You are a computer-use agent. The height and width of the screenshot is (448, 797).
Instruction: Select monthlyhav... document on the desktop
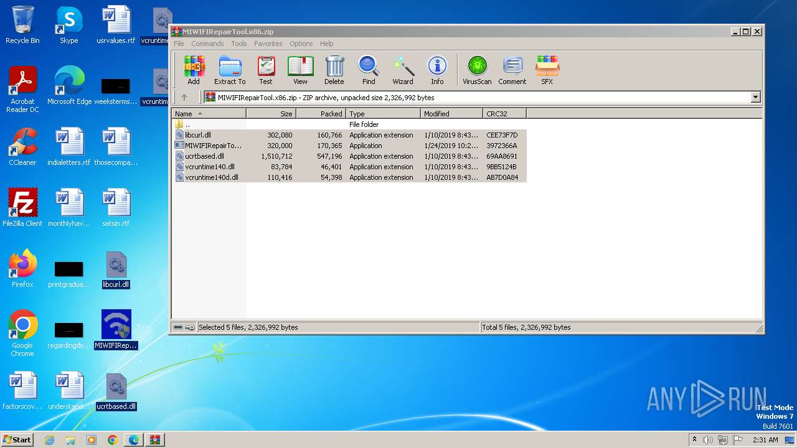[x=69, y=208]
